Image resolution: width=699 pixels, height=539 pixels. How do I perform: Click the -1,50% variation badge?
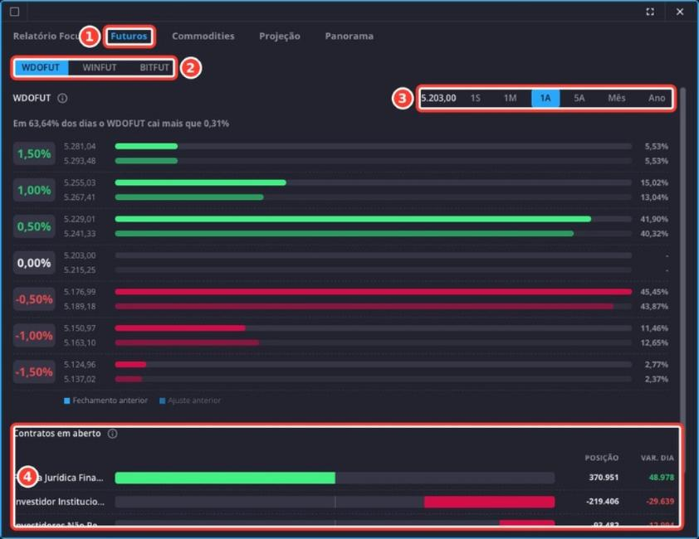[x=34, y=372]
